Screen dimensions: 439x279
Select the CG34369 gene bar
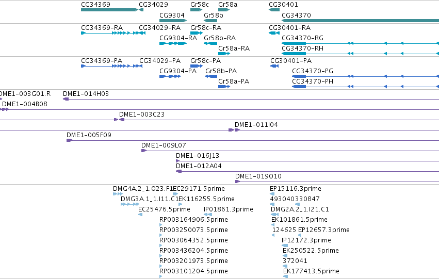[x=109, y=10]
